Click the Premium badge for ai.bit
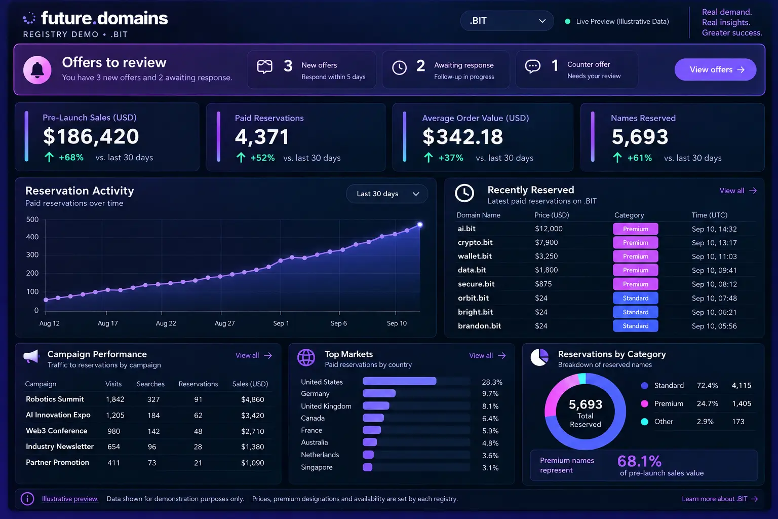Image resolution: width=778 pixels, height=519 pixels. tap(636, 229)
